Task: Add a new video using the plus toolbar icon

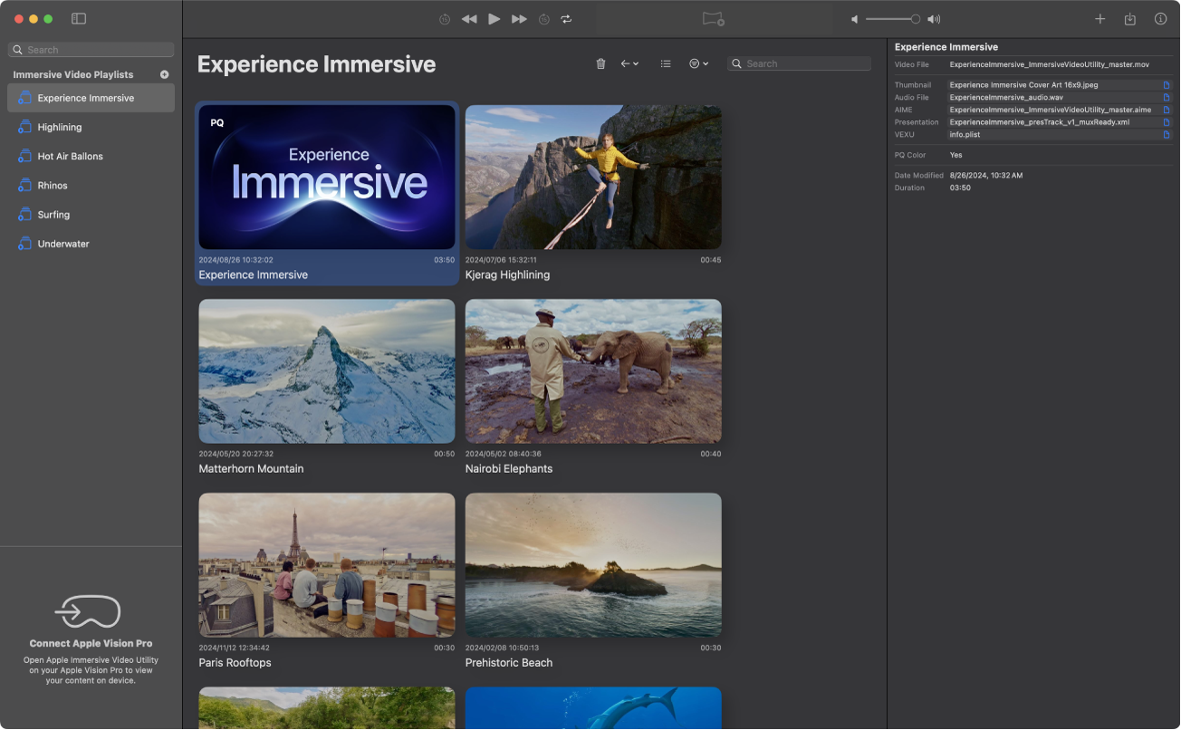Action: coord(1099,18)
